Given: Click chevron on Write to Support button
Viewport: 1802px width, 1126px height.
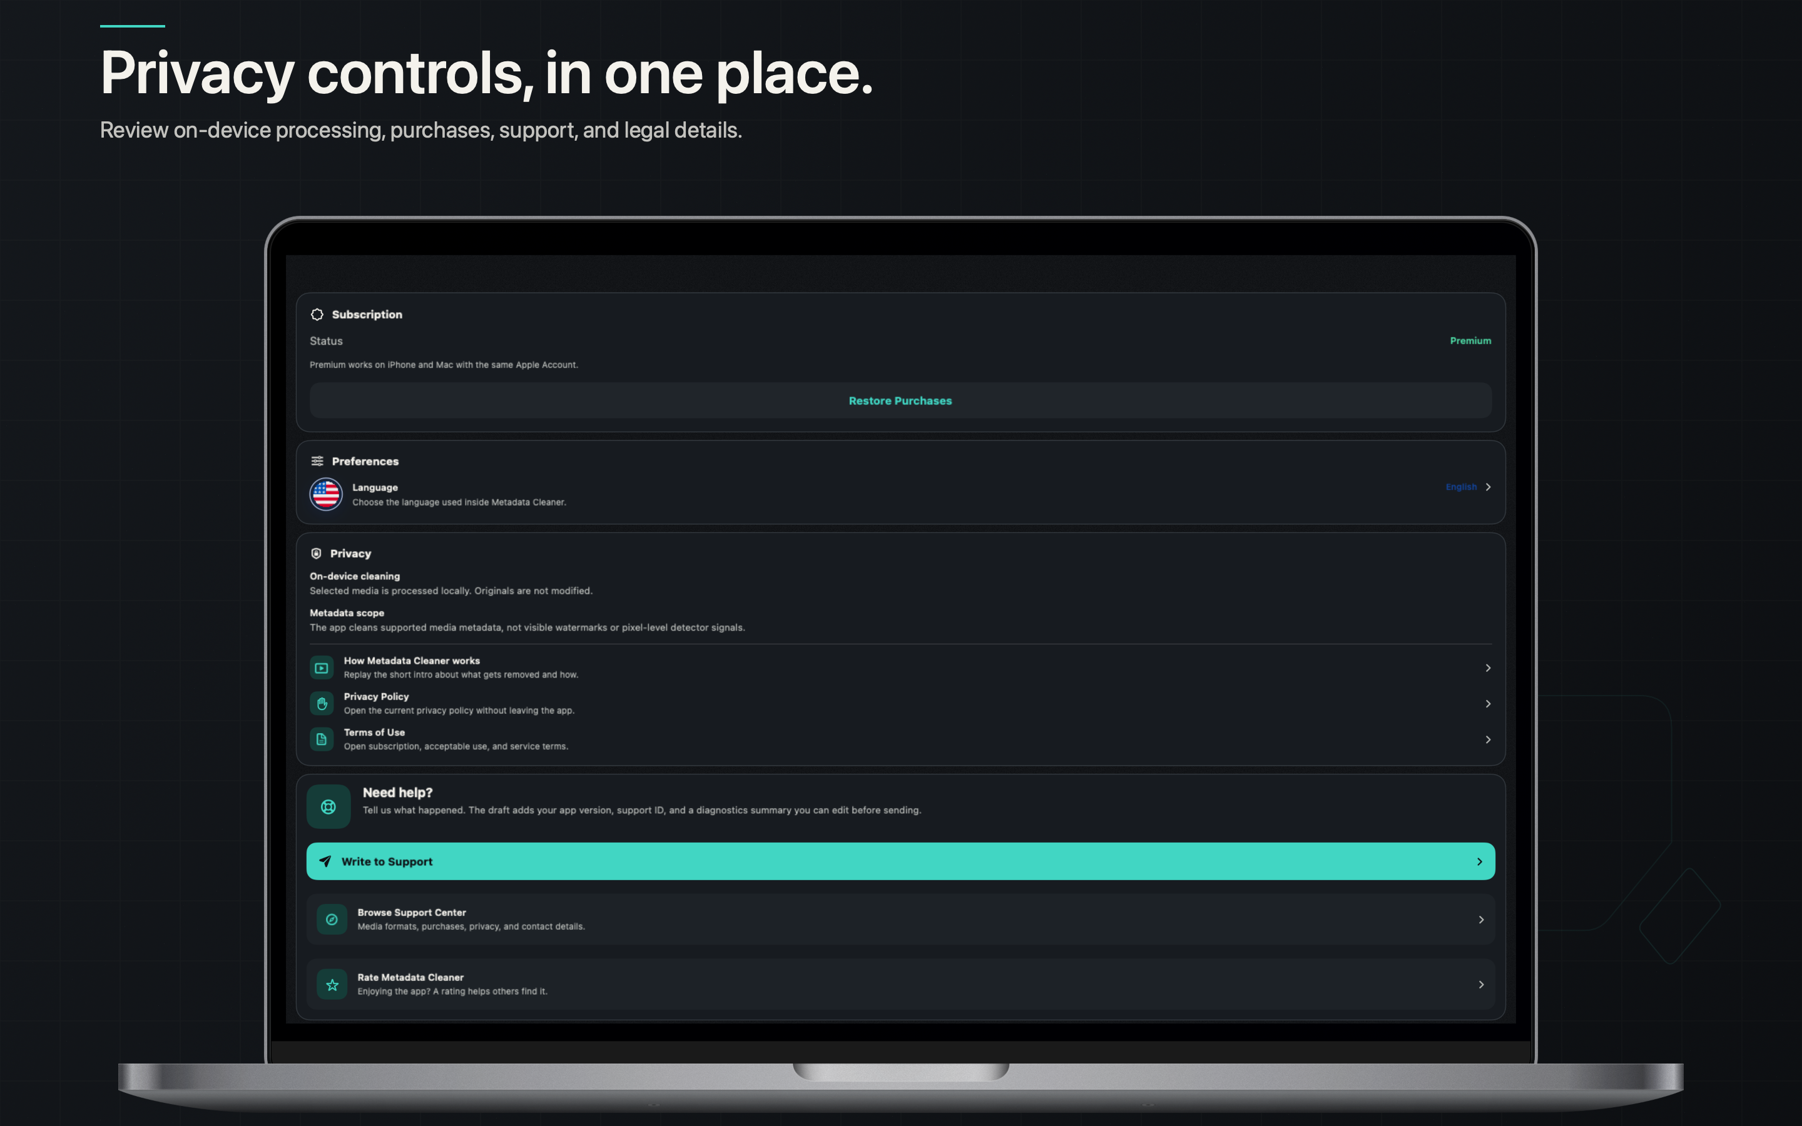Looking at the screenshot, I should (x=1480, y=861).
